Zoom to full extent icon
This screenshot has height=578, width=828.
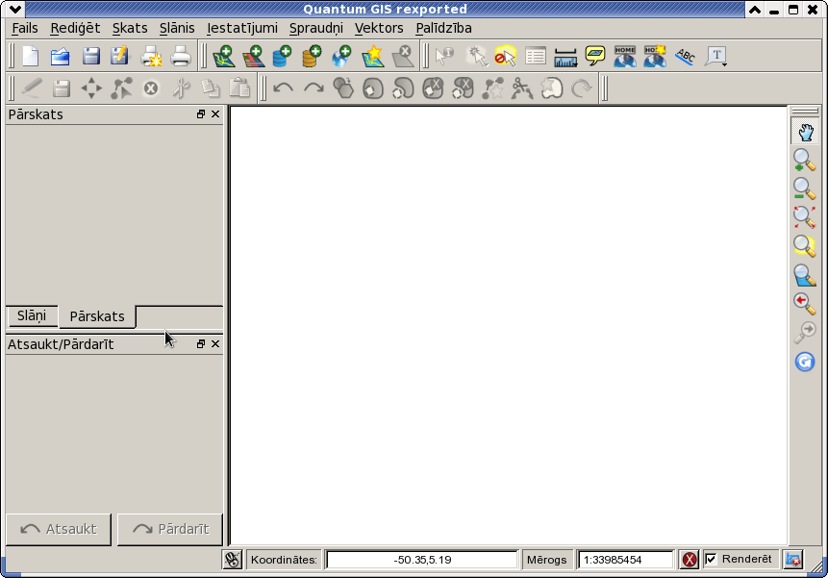pyautogui.click(x=805, y=217)
